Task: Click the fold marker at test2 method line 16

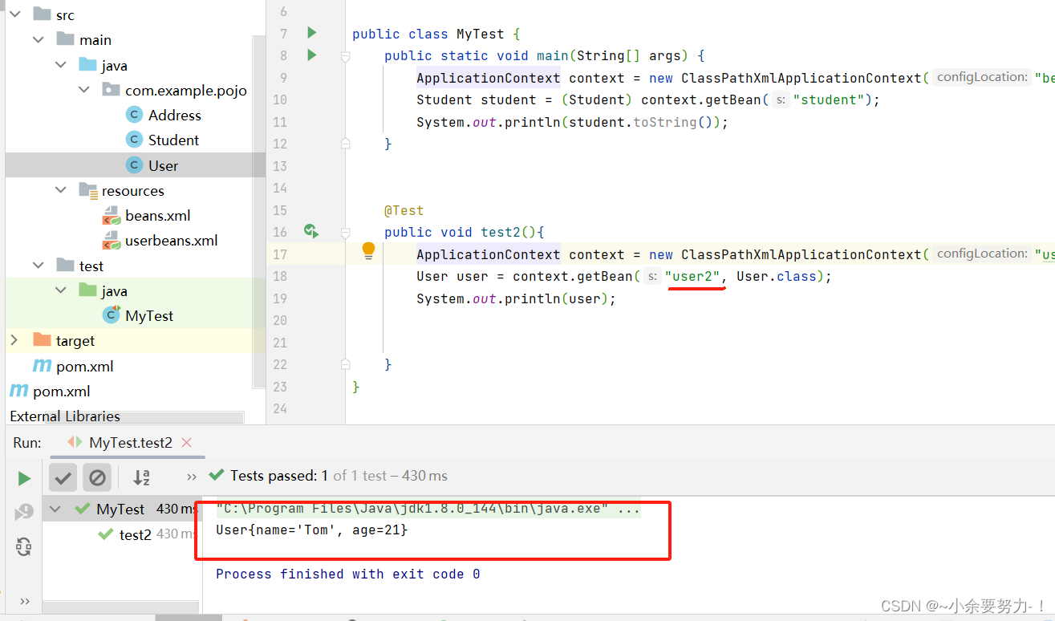Action: click(x=345, y=233)
